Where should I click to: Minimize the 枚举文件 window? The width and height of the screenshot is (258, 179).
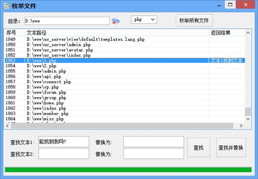coord(219,5)
